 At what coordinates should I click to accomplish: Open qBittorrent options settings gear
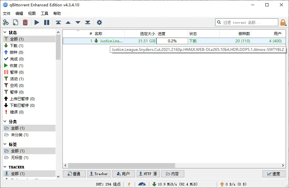99,22
